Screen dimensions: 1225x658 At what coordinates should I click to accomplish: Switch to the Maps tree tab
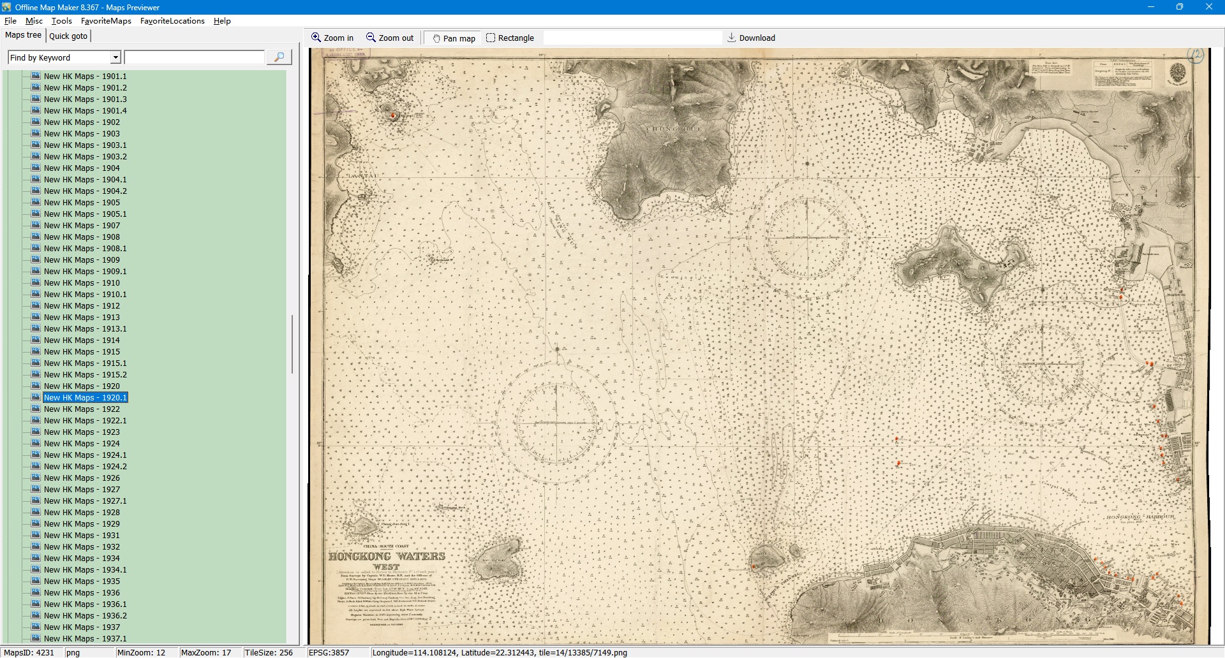[23, 35]
